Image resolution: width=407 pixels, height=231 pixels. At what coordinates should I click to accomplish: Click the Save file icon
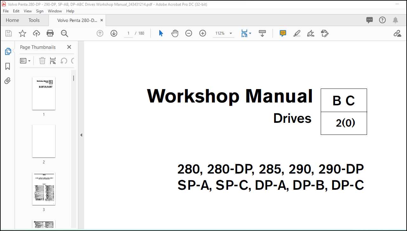(x=9, y=33)
